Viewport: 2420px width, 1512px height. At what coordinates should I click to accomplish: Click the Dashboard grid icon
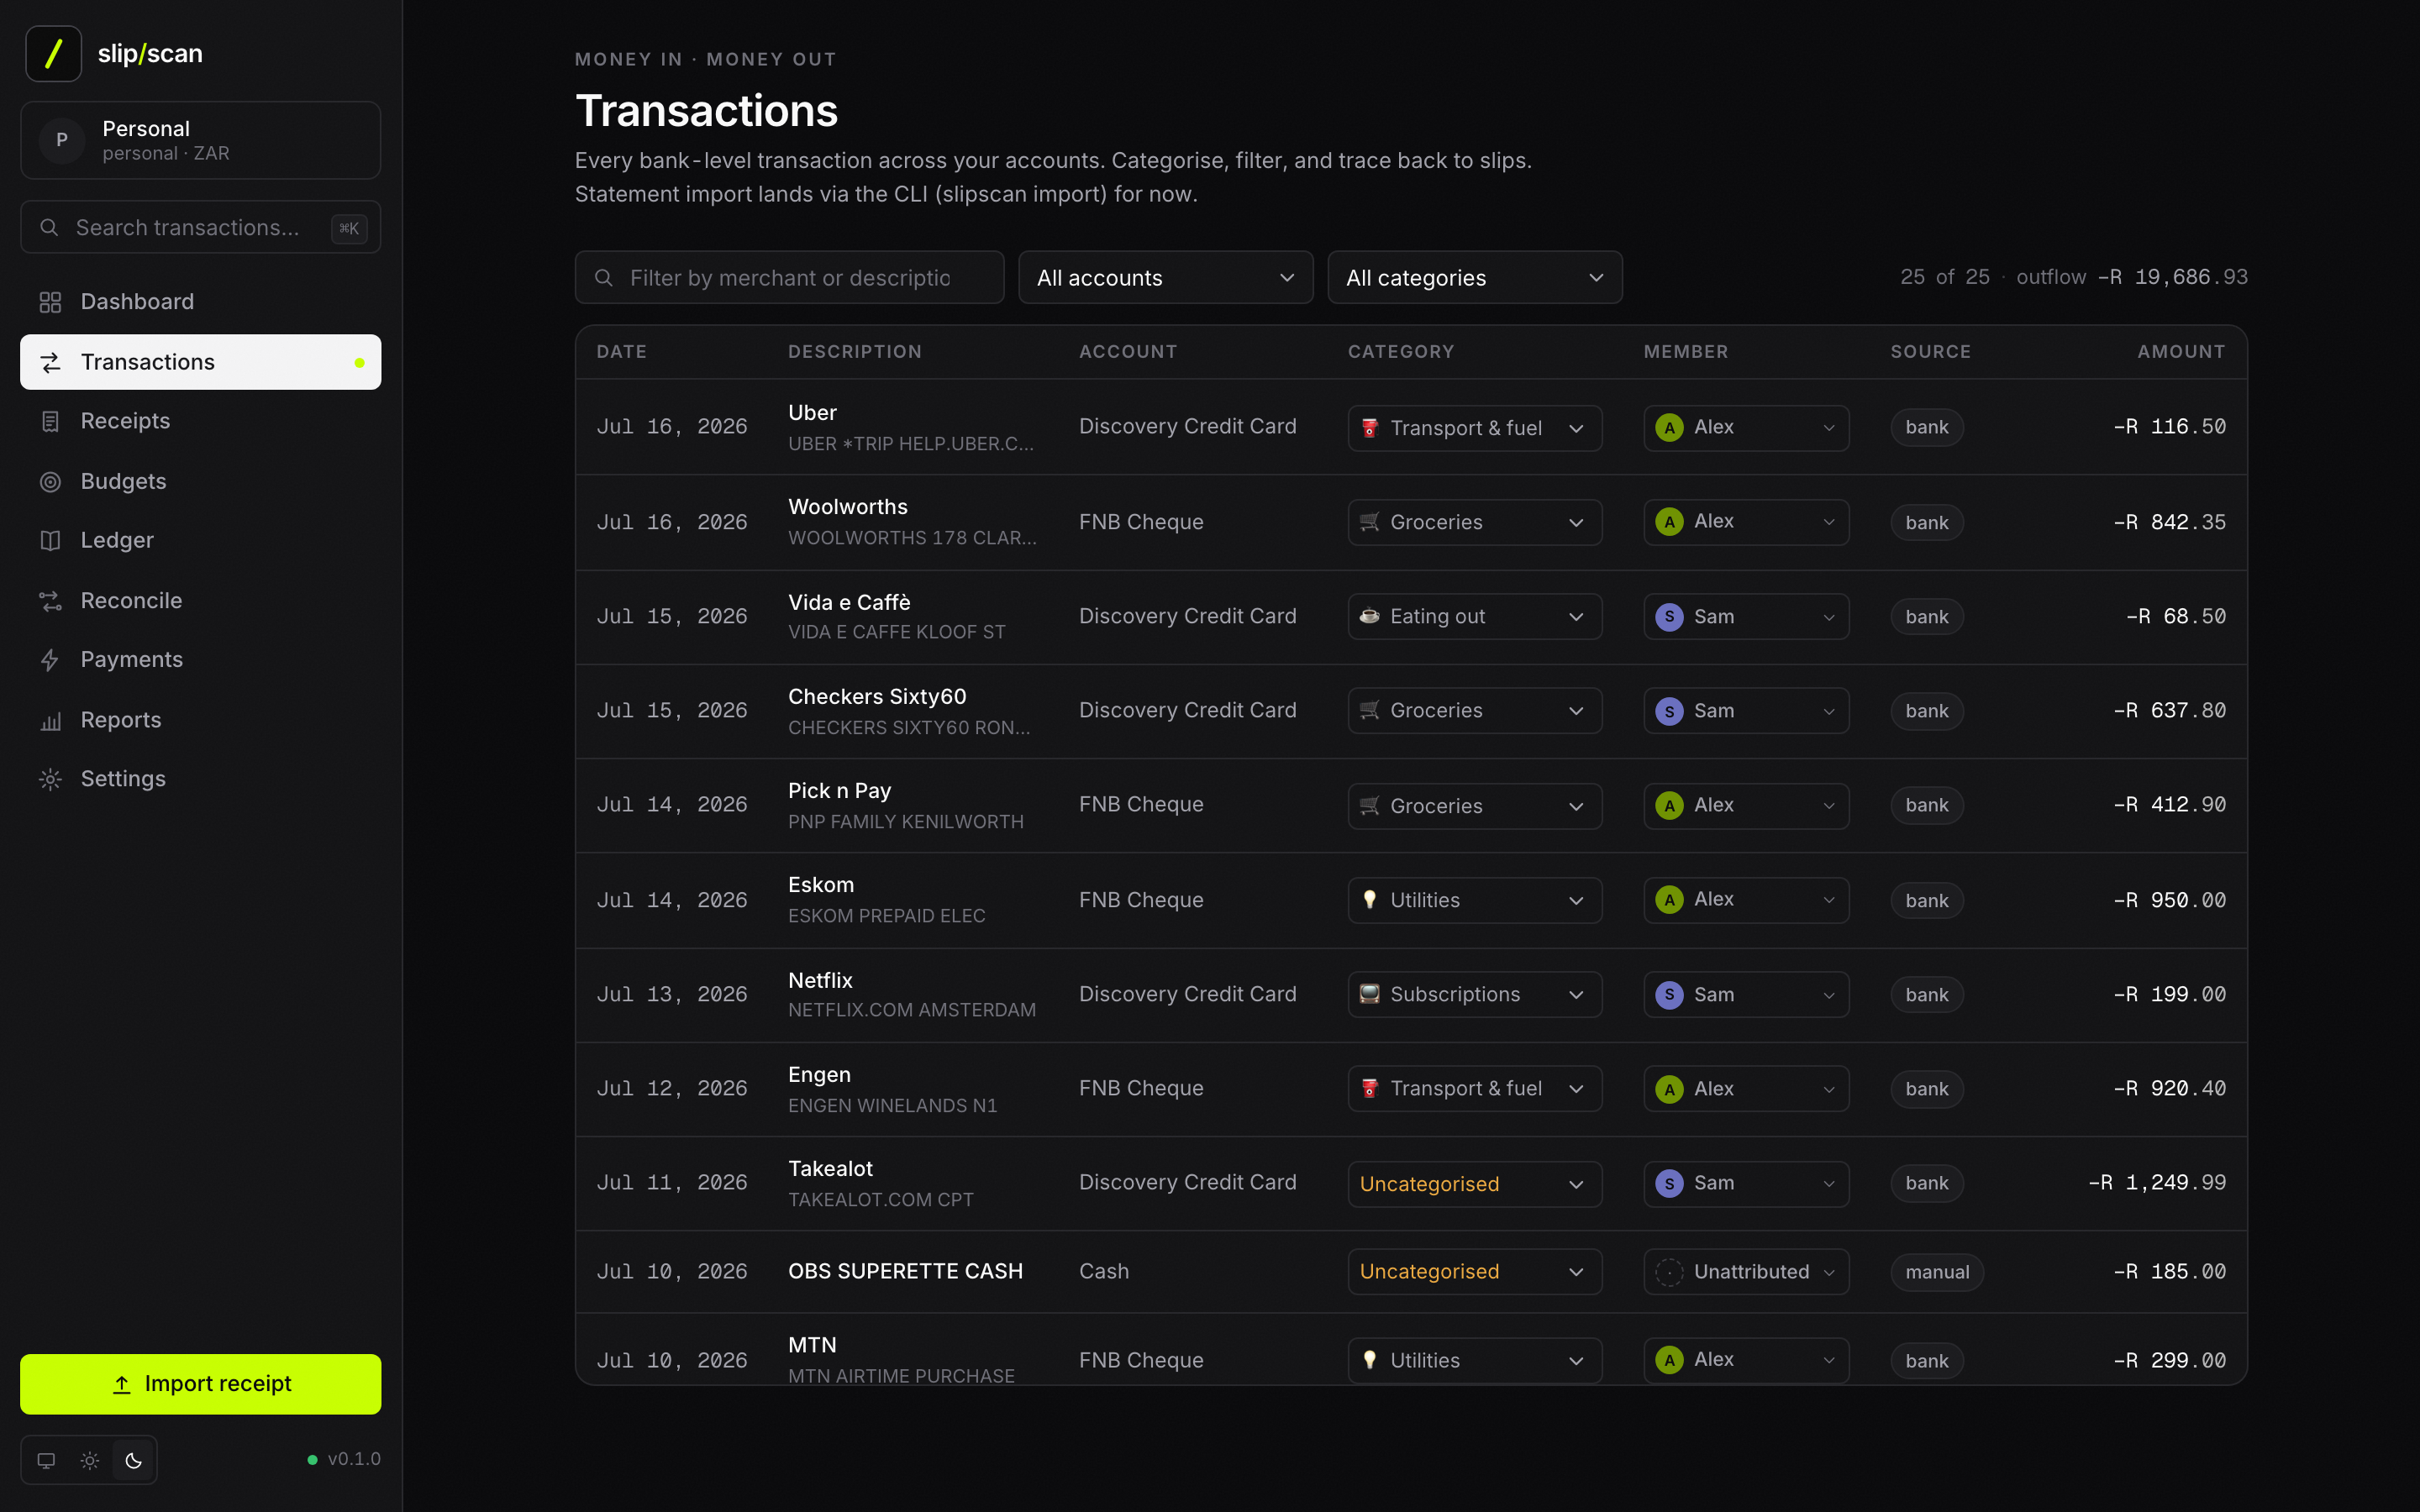click(50, 302)
